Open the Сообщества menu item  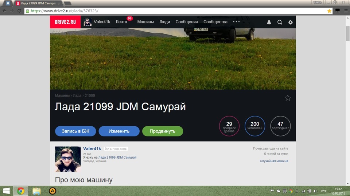pyautogui.click(x=215, y=22)
